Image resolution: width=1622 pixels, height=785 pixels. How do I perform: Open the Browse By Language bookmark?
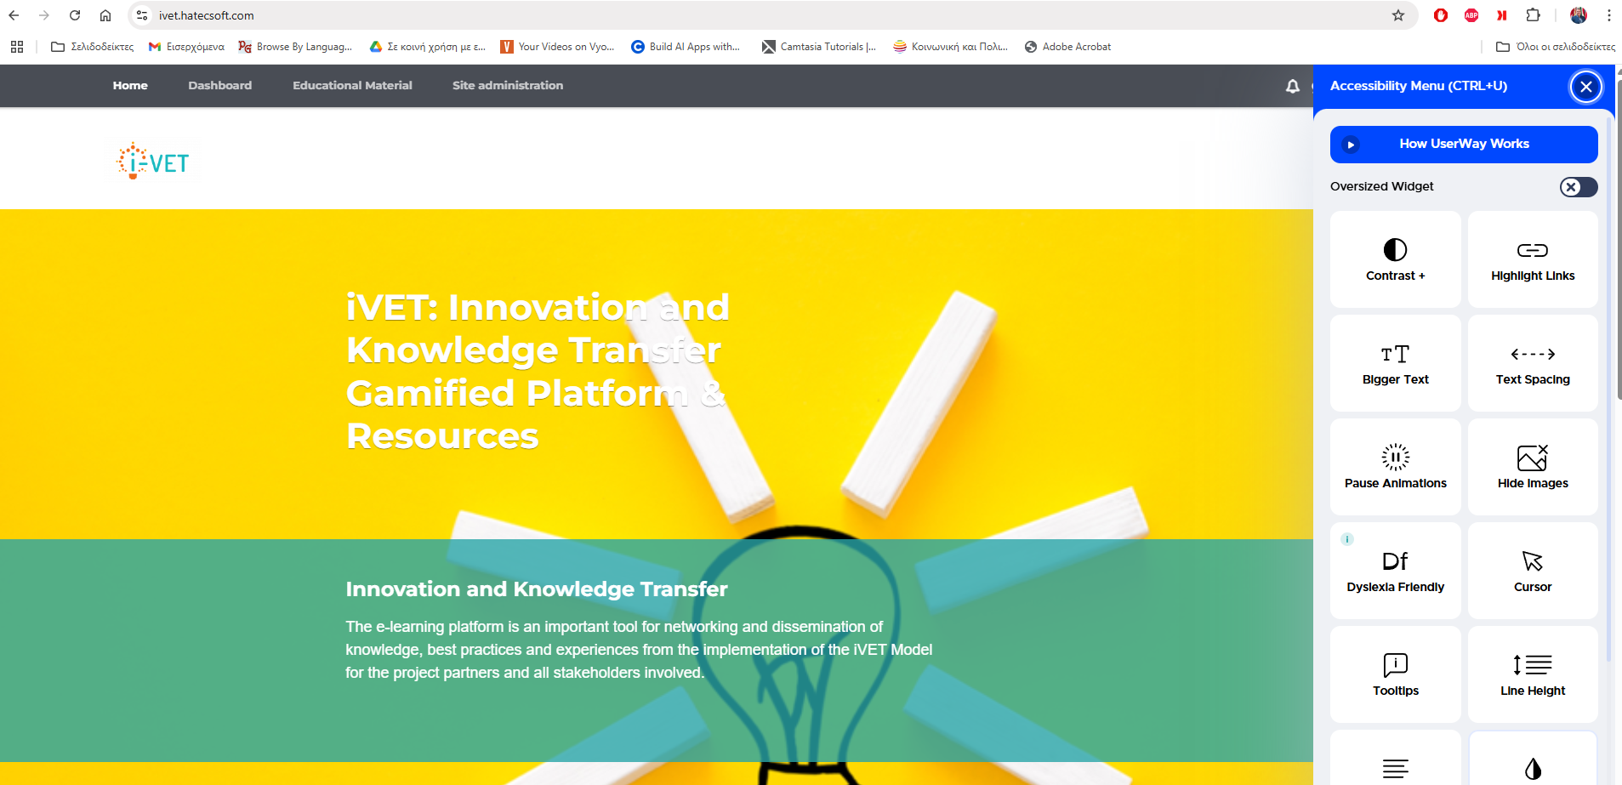coord(295,47)
